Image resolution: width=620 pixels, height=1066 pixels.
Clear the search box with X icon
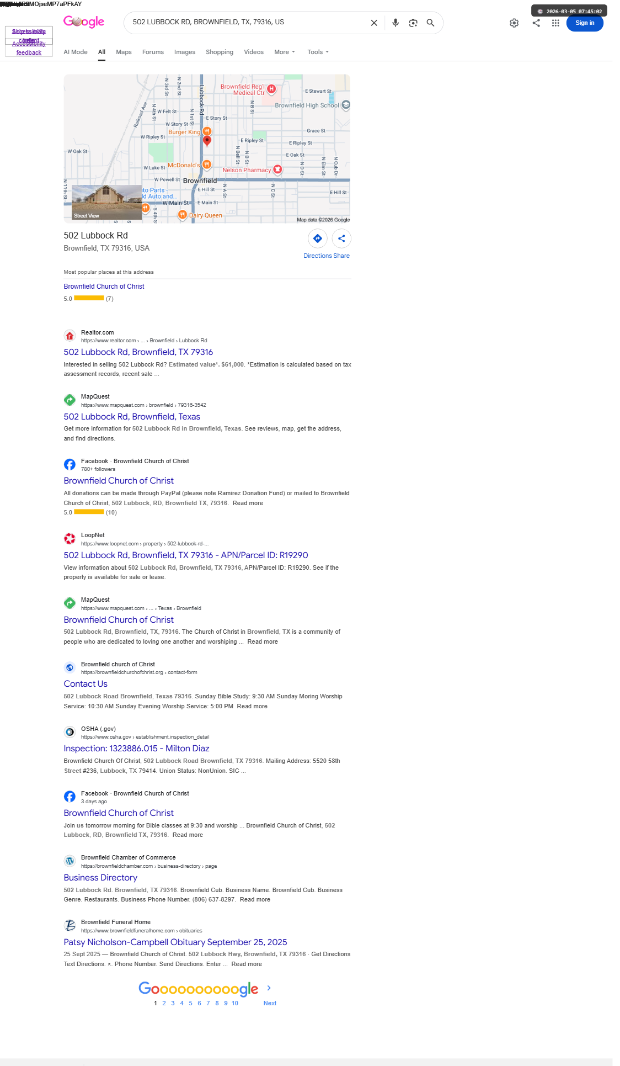(x=374, y=23)
